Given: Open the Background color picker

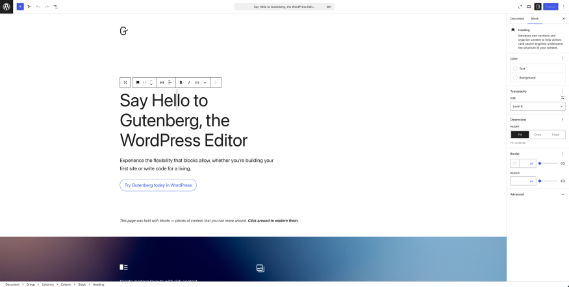Looking at the screenshot, I should tap(538, 78).
